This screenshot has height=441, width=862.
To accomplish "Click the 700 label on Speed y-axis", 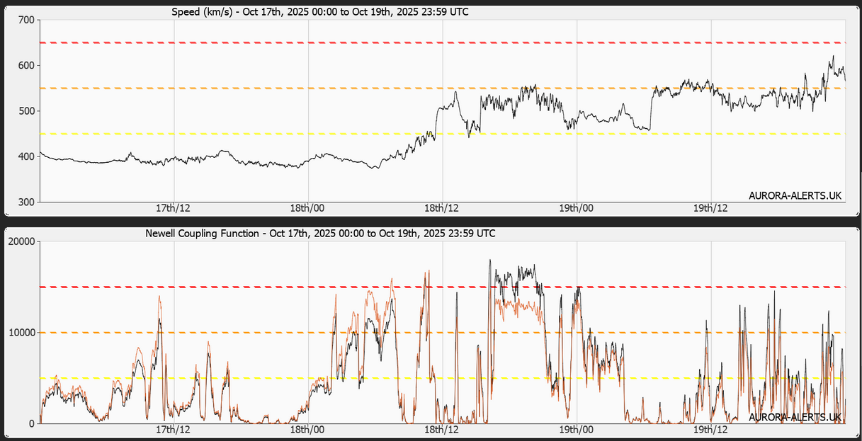I will click(26, 20).
